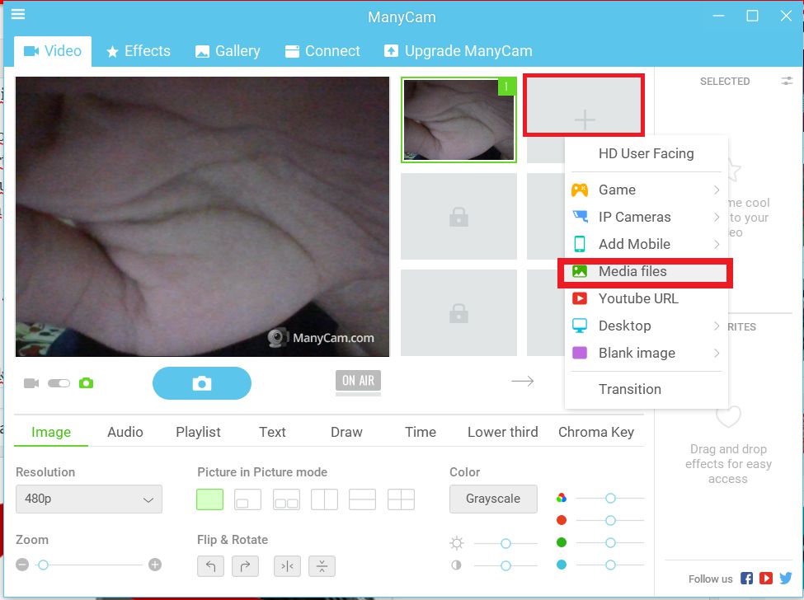Adjust the Zoom slider handle

(x=43, y=565)
